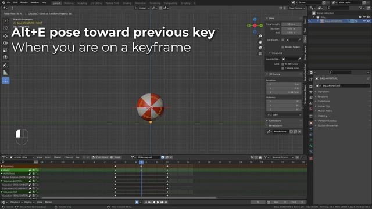
Task: Open the Action Editor mode dropdown
Action: click(x=22, y=157)
